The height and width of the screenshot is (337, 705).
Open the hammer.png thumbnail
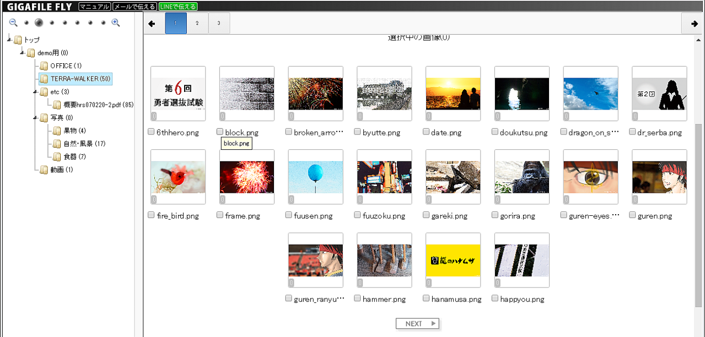pos(384,260)
